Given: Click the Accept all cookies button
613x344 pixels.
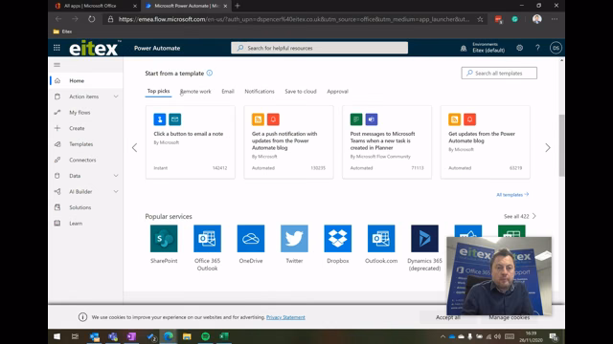Looking at the screenshot, I should tap(448, 317).
